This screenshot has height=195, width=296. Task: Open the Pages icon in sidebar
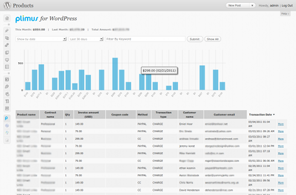(x=7, y=52)
